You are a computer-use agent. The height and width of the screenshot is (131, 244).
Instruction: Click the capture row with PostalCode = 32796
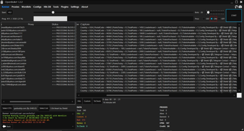[156, 91]
